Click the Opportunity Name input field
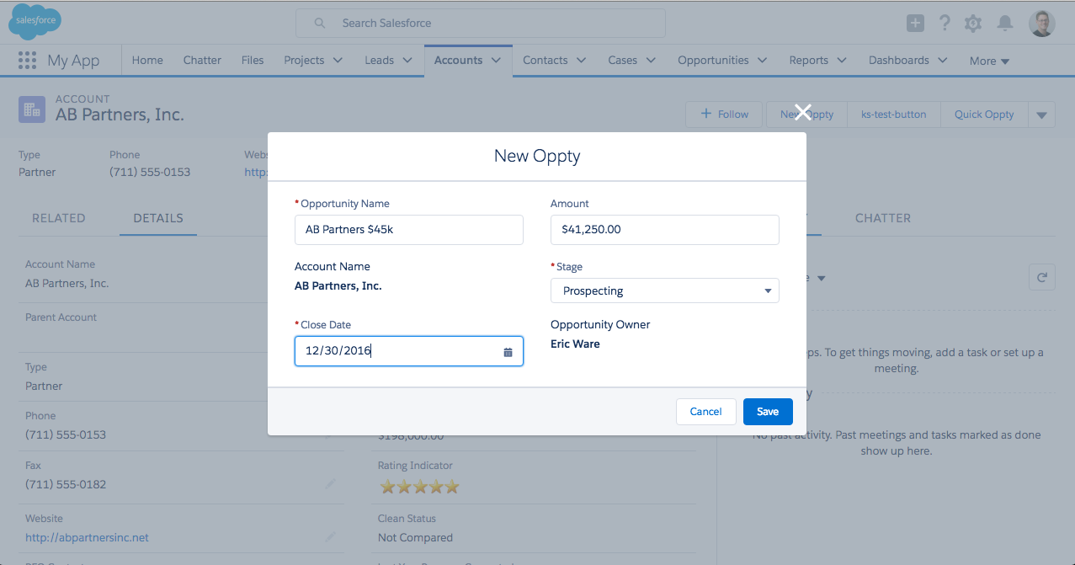The width and height of the screenshot is (1075, 565). click(409, 229)
